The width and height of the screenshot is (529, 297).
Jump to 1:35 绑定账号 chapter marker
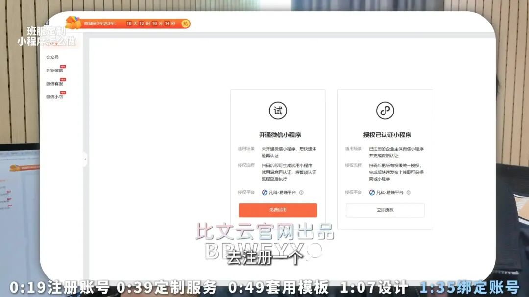[469, 288]
